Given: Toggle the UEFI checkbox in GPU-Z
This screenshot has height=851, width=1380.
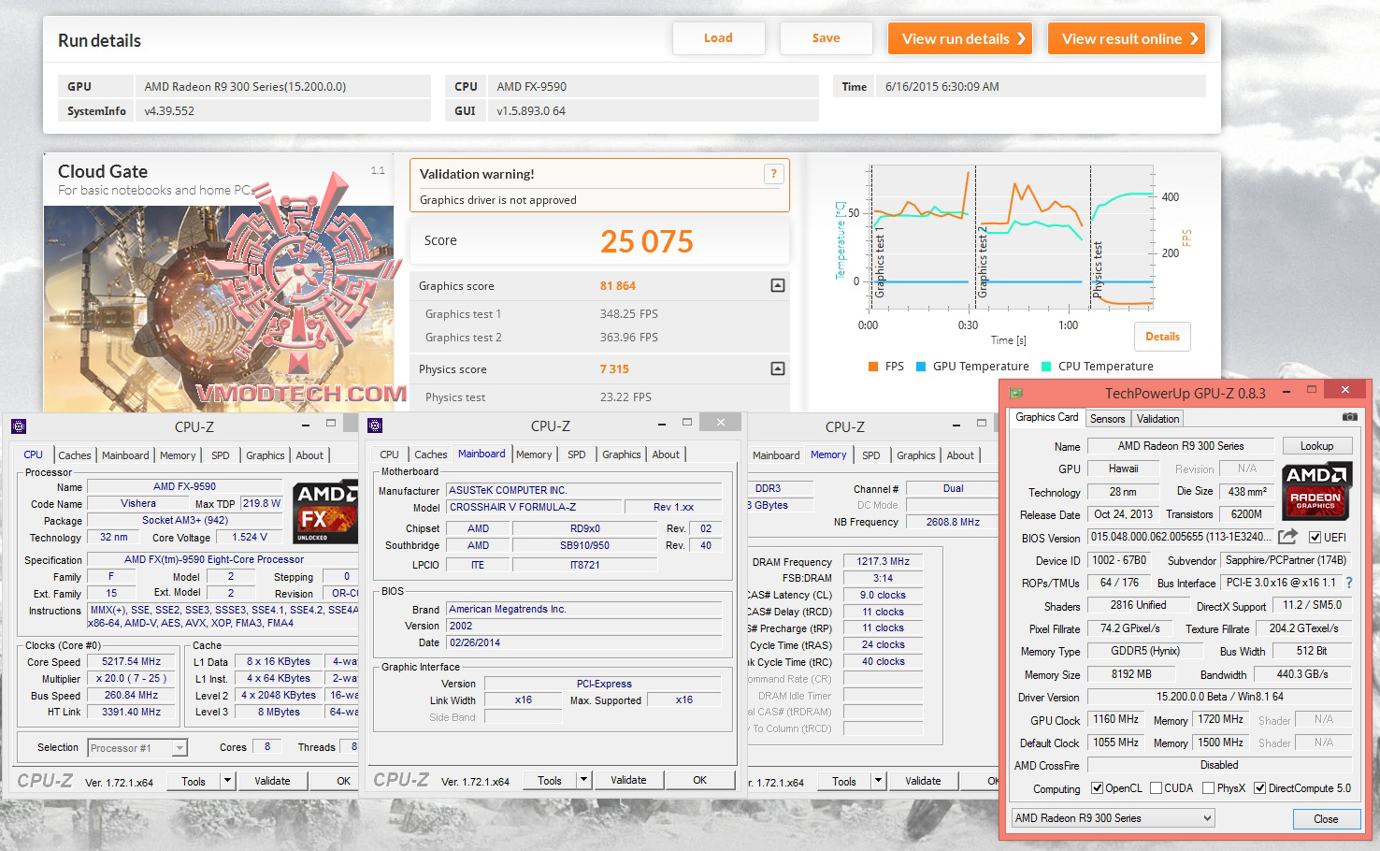Looking at the screenshot, I should click(x=1315, y=537).
